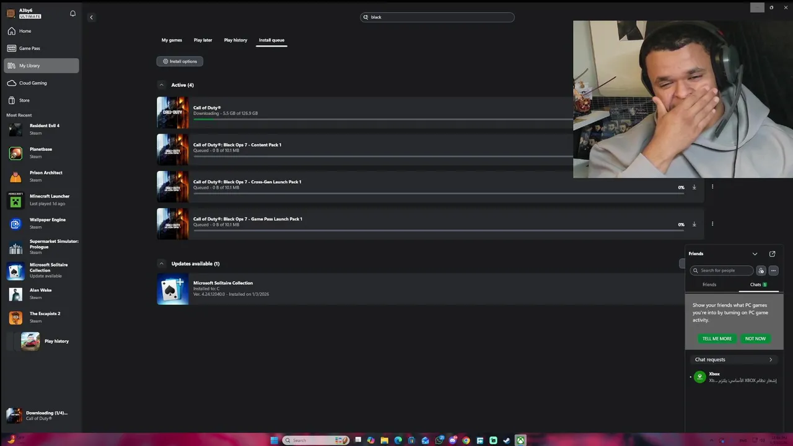Click Game Pass Launch Pack 1 progress bar
This screenshot has height=446, width=793.
(438, 230)
